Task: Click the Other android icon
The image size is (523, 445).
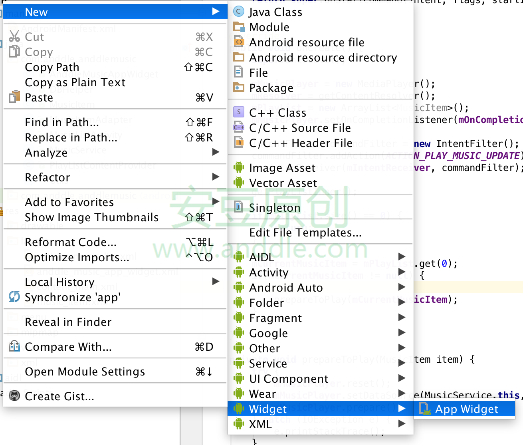Action: (239, 348)
